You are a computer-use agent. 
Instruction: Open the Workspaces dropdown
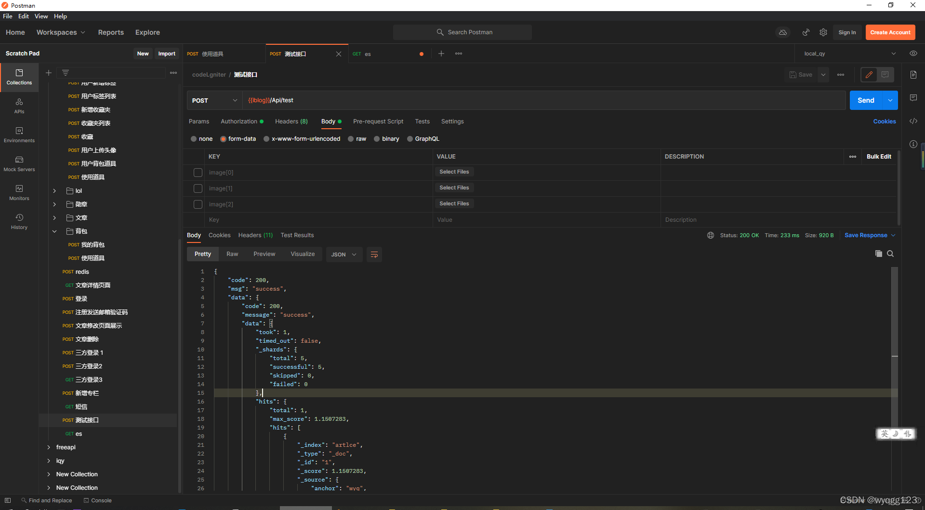pos(61,32)
